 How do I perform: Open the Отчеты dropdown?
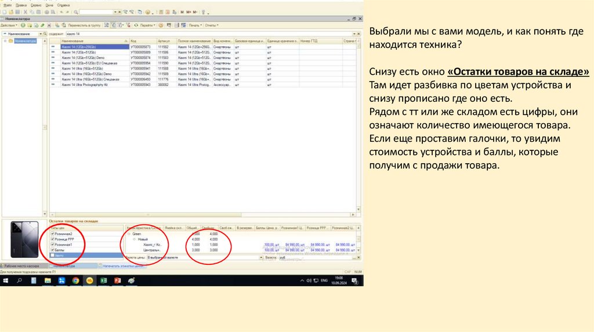[211, 25]
